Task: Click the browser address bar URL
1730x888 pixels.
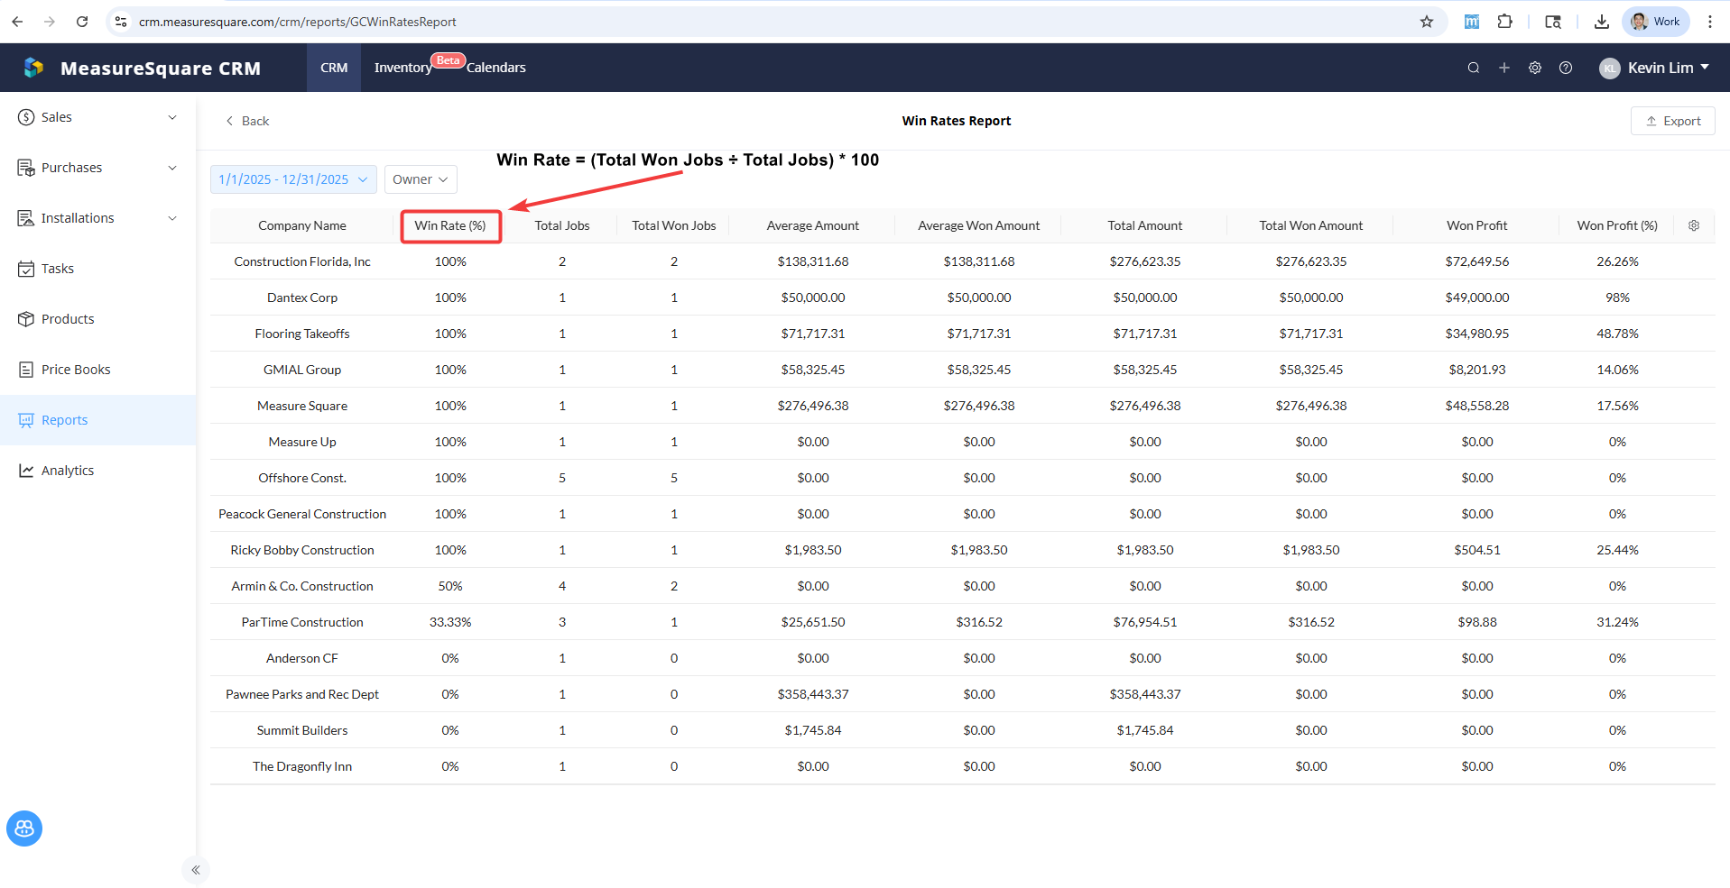Action: pos(298,22)
